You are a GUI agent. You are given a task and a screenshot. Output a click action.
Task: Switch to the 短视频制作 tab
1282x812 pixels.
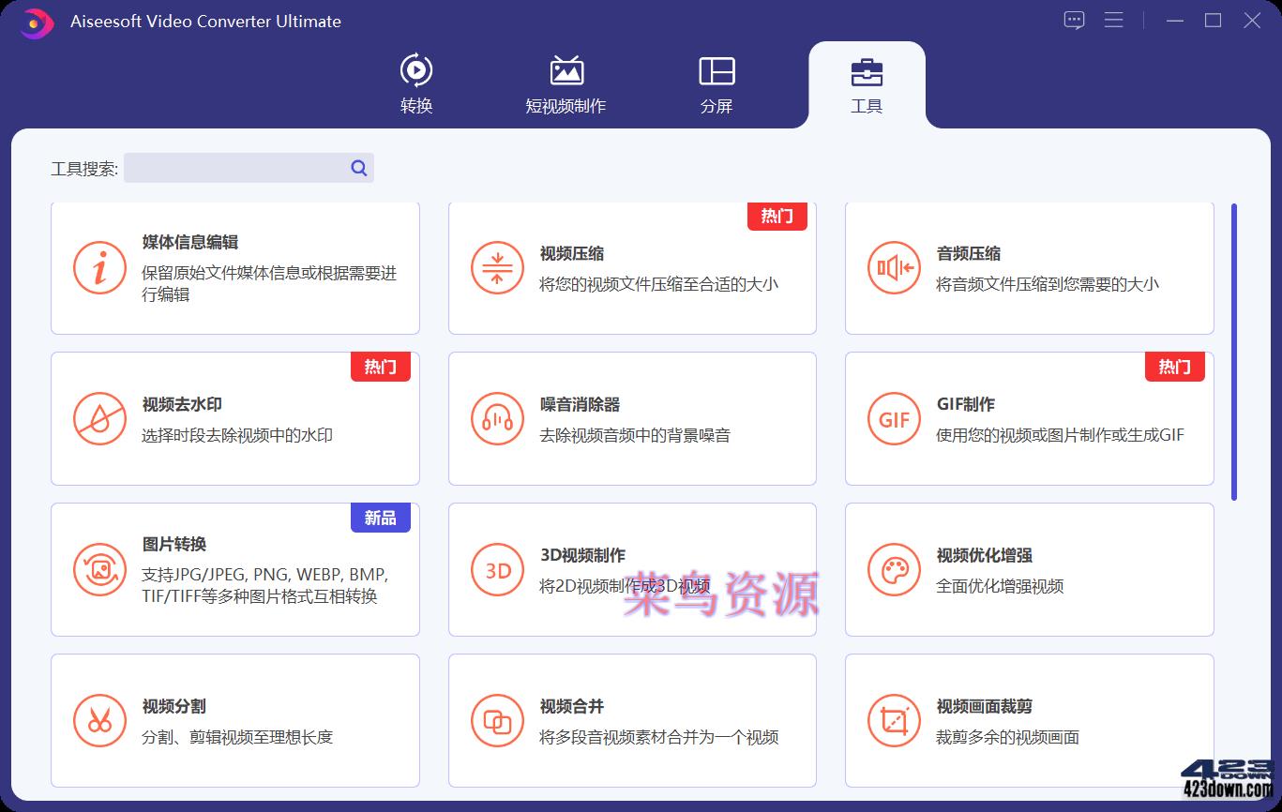tap(566, 83)
